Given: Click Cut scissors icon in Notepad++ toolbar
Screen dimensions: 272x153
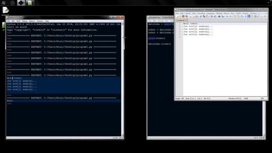Looking at the screenshot, I should point(201,16).
